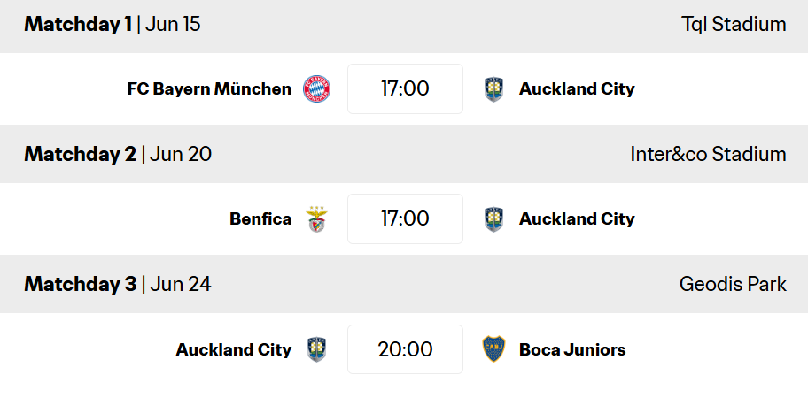Click Auckland City crest in Matchday 3

(x=316, y=349)
